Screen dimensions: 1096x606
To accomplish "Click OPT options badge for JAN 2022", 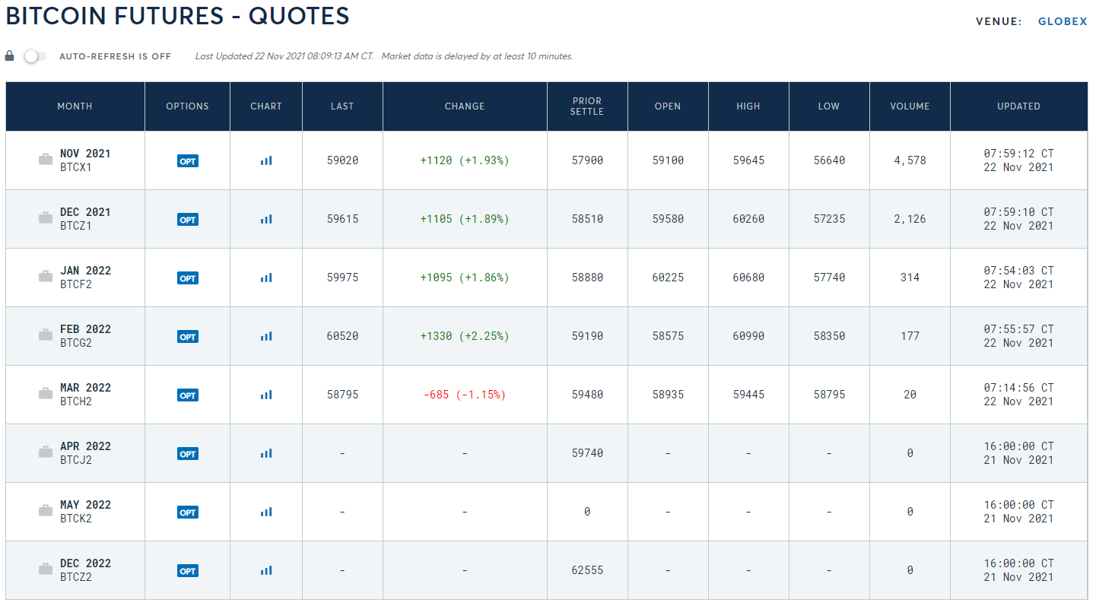I will [x=188, y=278].
